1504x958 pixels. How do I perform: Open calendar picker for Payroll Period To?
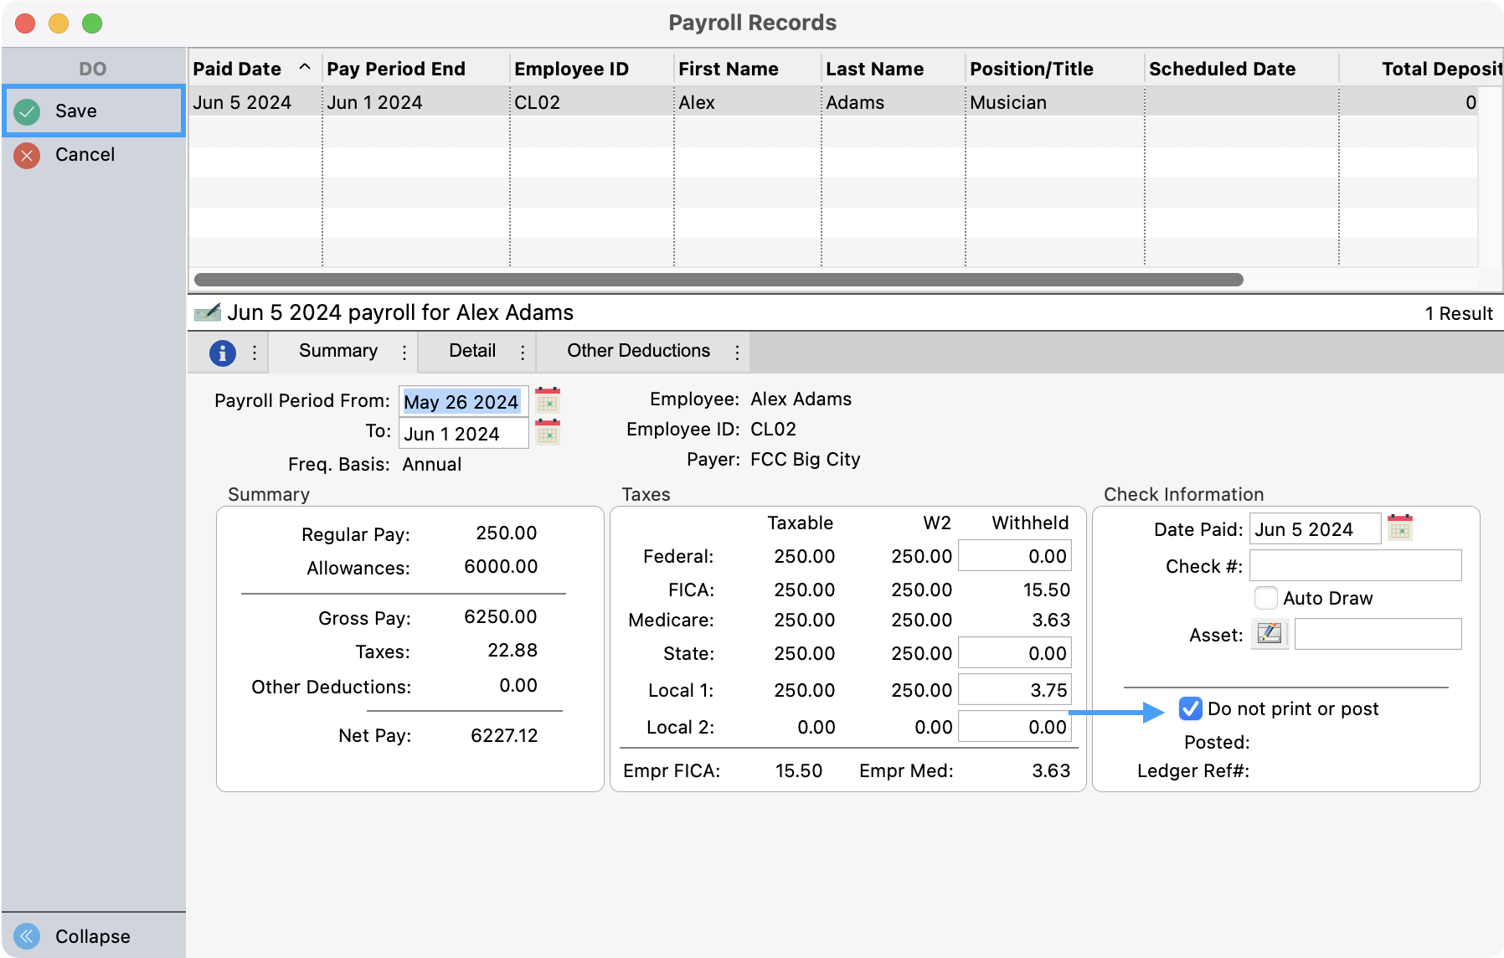click(548, 433)
